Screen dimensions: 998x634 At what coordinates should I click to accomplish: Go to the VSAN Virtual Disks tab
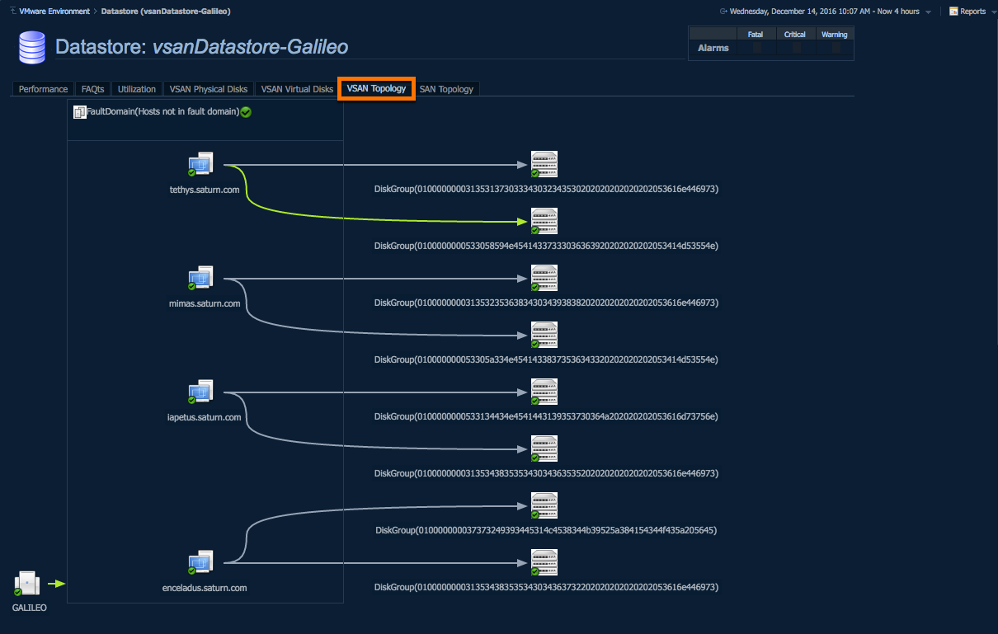pos(297,89)
